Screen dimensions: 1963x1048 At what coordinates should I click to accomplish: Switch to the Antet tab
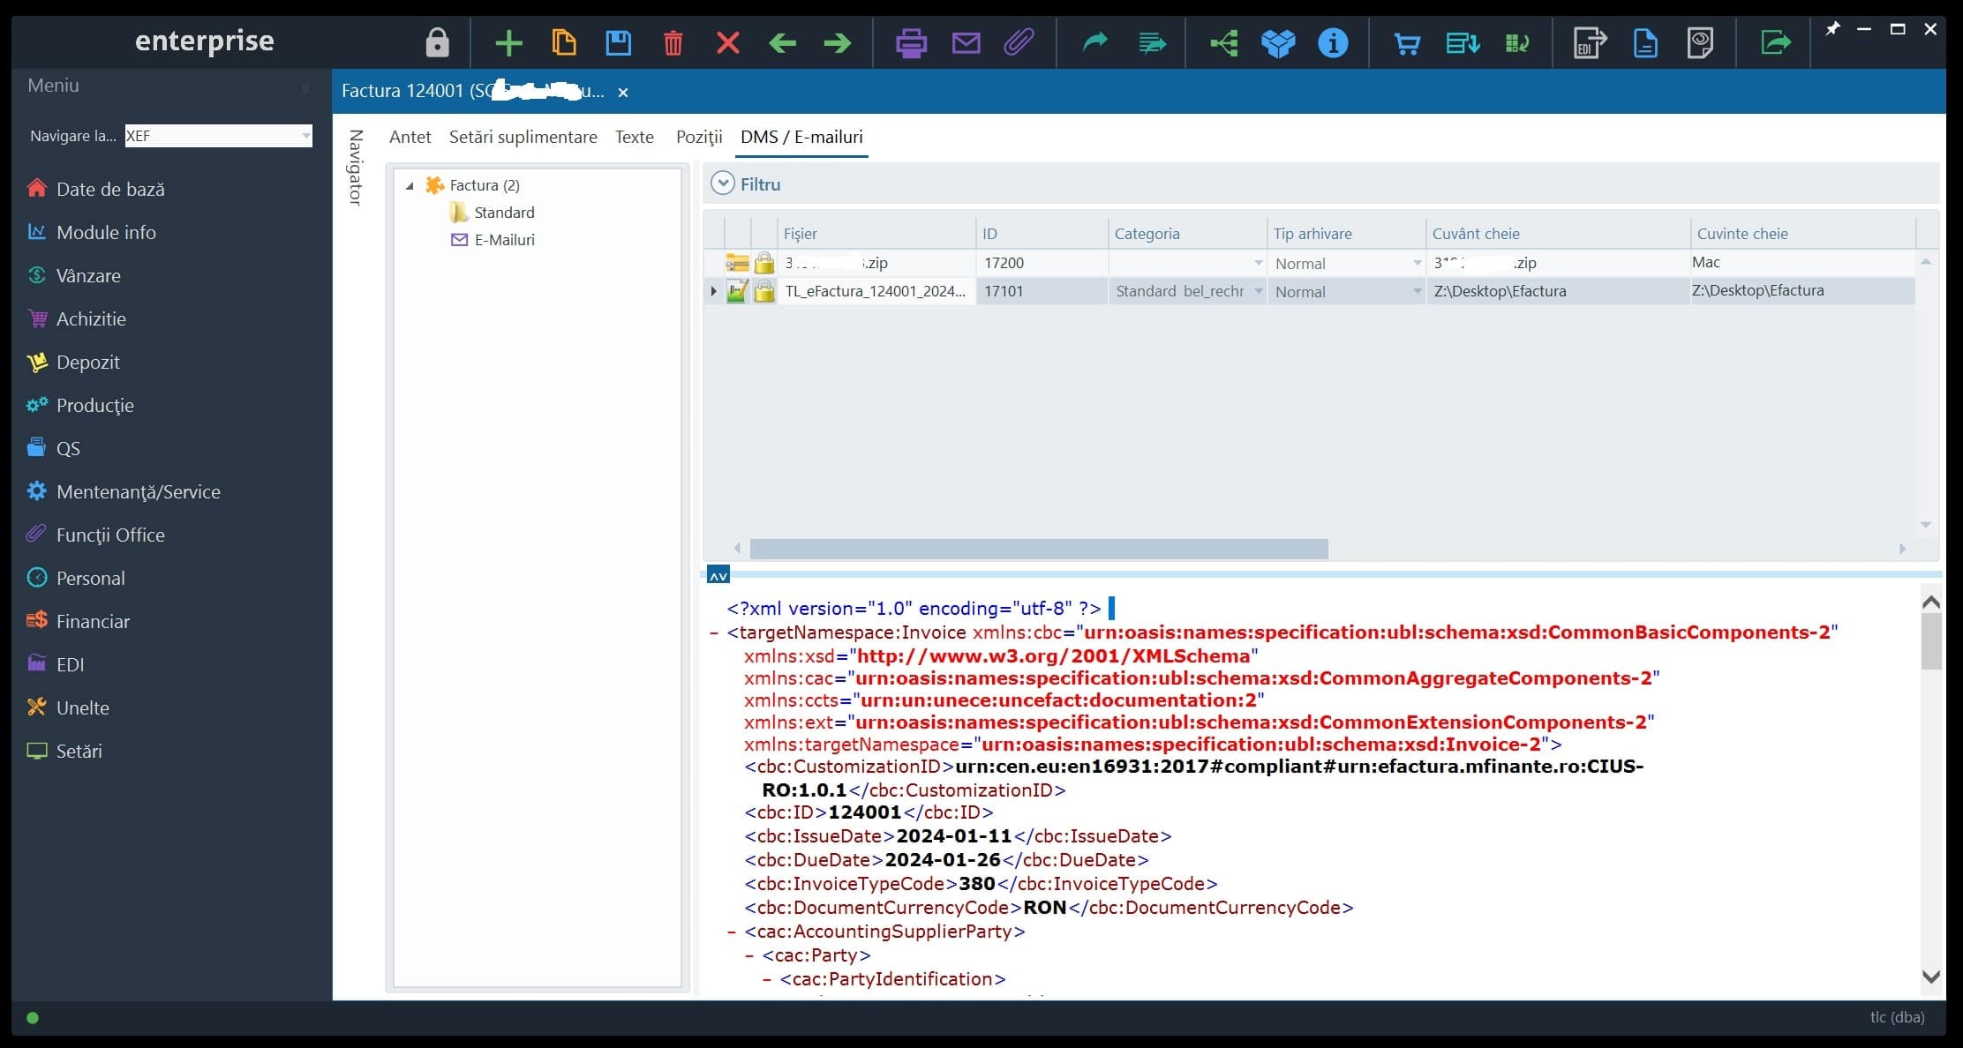(410, 137)
